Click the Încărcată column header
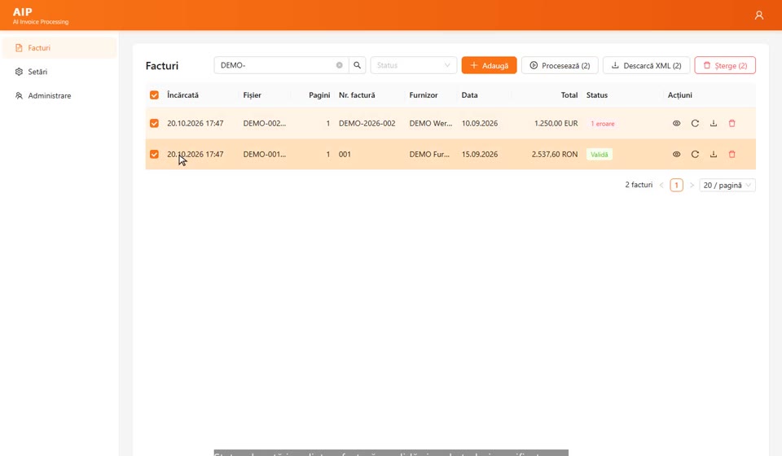The width and height of the screenshot is (782, 456). (x=182, y=95)
